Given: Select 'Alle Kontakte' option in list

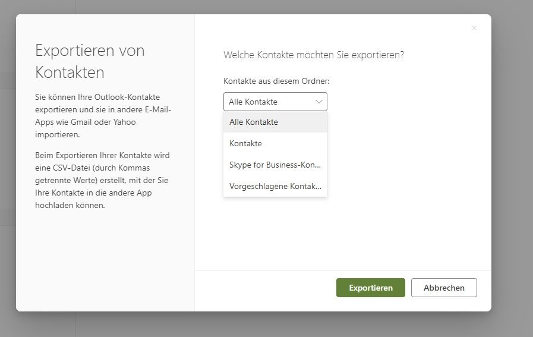Looking at the screenshot, I should point(275,122).
